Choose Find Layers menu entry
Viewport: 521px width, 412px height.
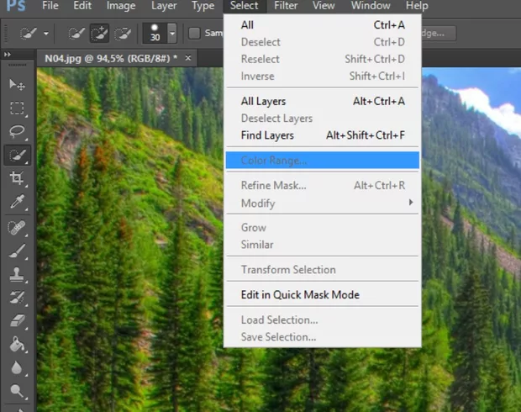323,135
